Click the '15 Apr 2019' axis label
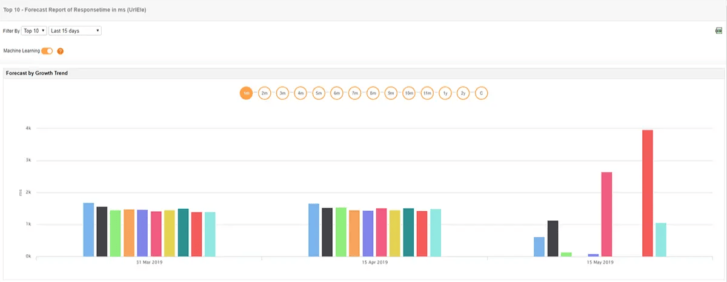 [x=374, y=263]
